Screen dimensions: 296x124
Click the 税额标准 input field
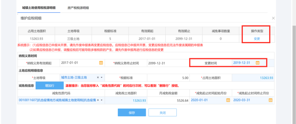pos(168,78)
